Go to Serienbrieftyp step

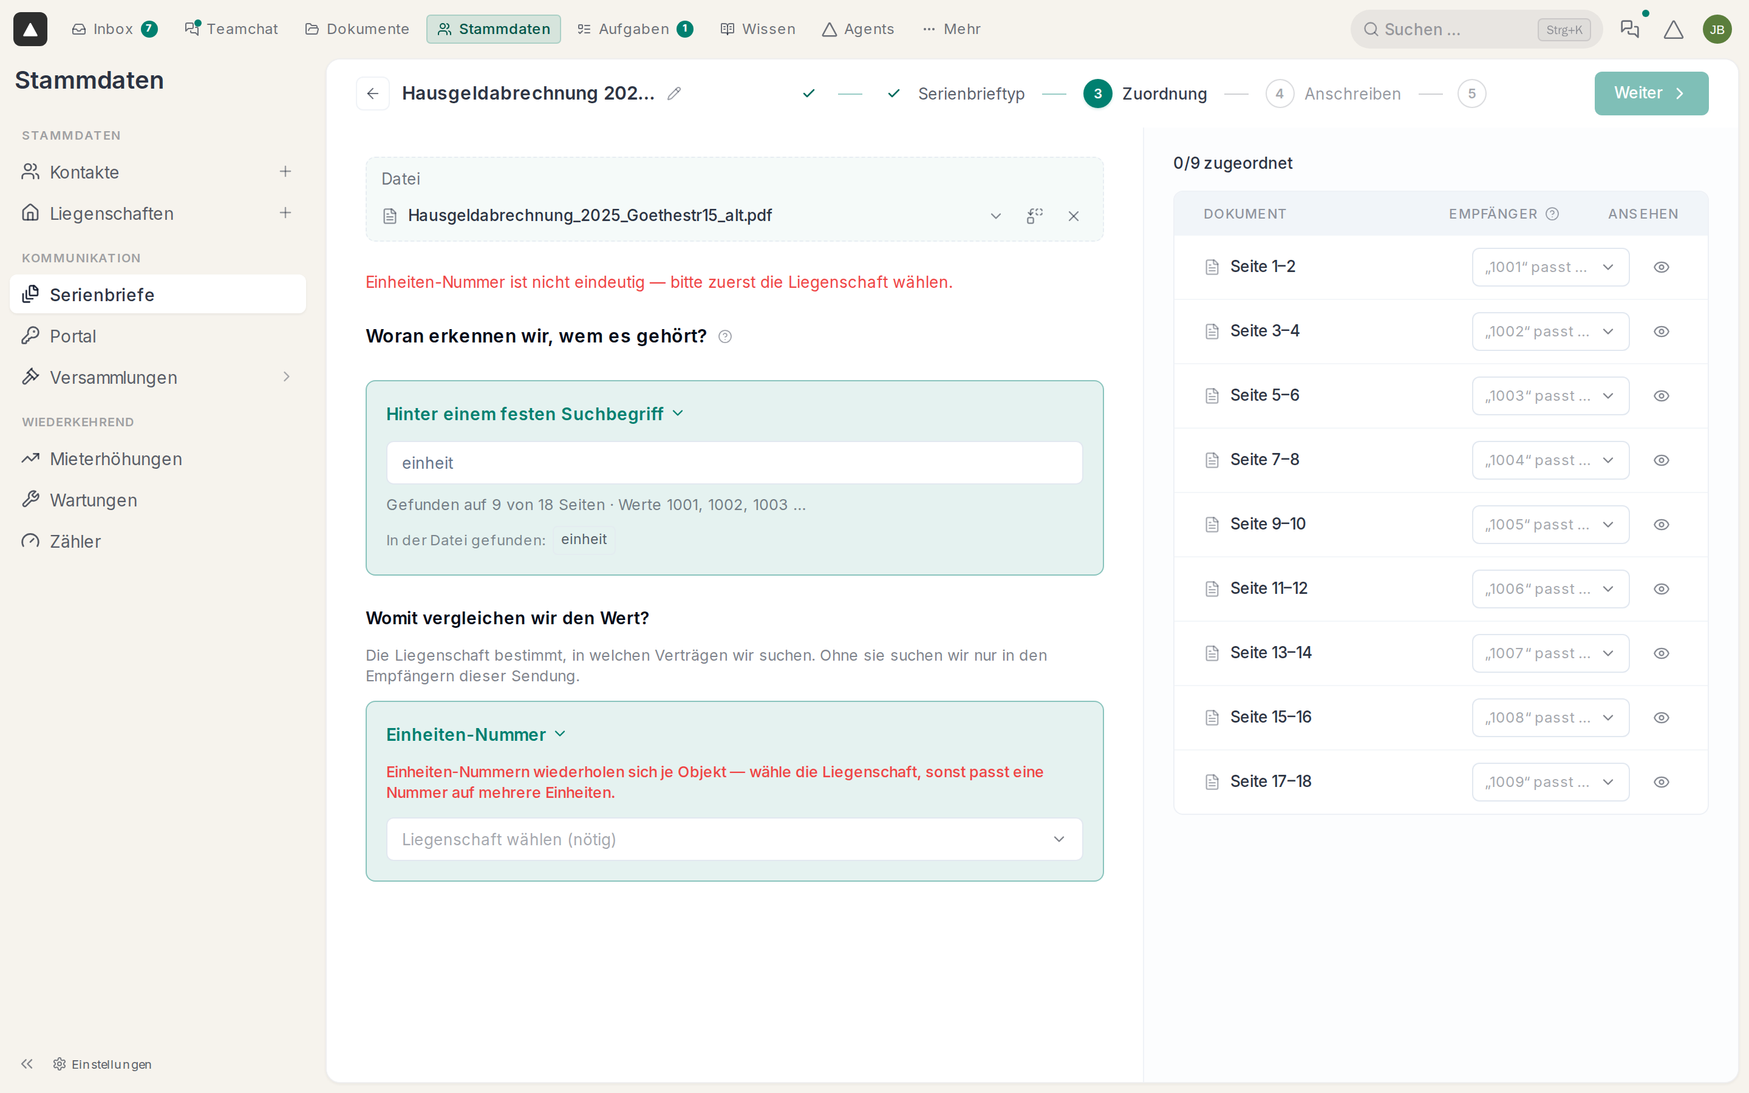point(970,94)
